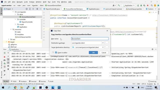Select bootstrap.properties in project tree
The image size is (160, 90).
coord(24,37)
